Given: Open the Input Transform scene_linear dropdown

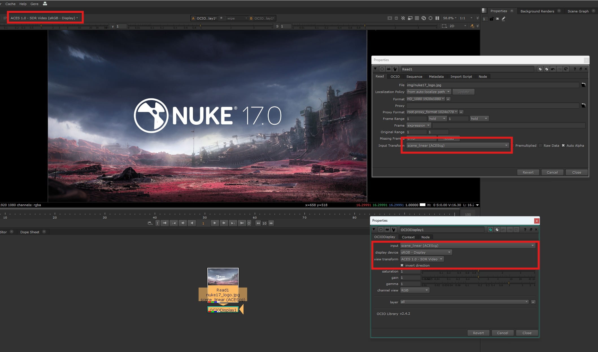Looking at the screenshot, I should pos(458,146).
